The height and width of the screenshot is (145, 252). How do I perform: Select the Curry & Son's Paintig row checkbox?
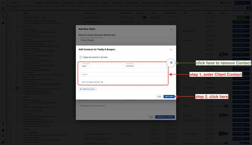pos(10,22)
